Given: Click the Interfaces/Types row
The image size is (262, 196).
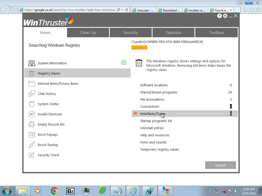Looking at the screenshot, I should tap(185, 114).
